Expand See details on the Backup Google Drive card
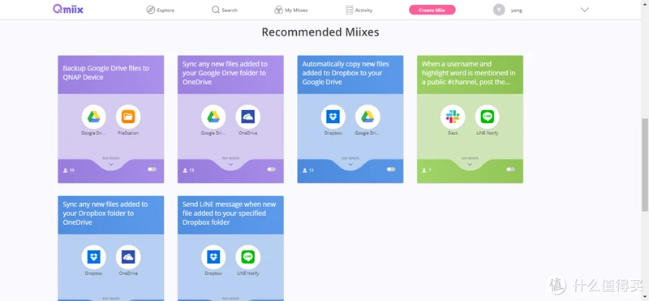The height and width of the screenshot is (301, 649). pos(111,162)
